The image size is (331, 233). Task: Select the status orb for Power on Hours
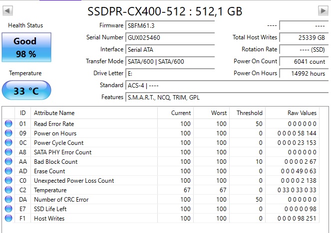point(8,133)
